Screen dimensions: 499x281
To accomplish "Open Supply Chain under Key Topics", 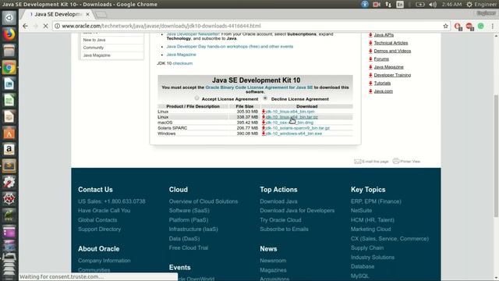I will point(367,247).
